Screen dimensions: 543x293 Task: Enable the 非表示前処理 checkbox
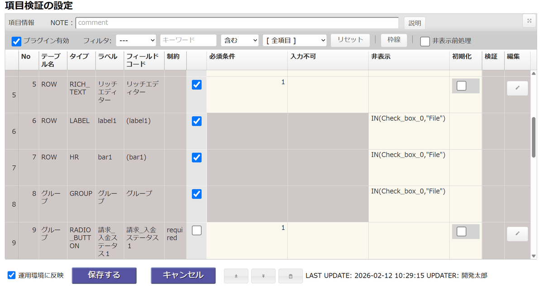click(425, 42)
